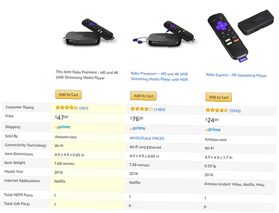Click the Prime logo under Roku Express

click(x=213, y=130)
